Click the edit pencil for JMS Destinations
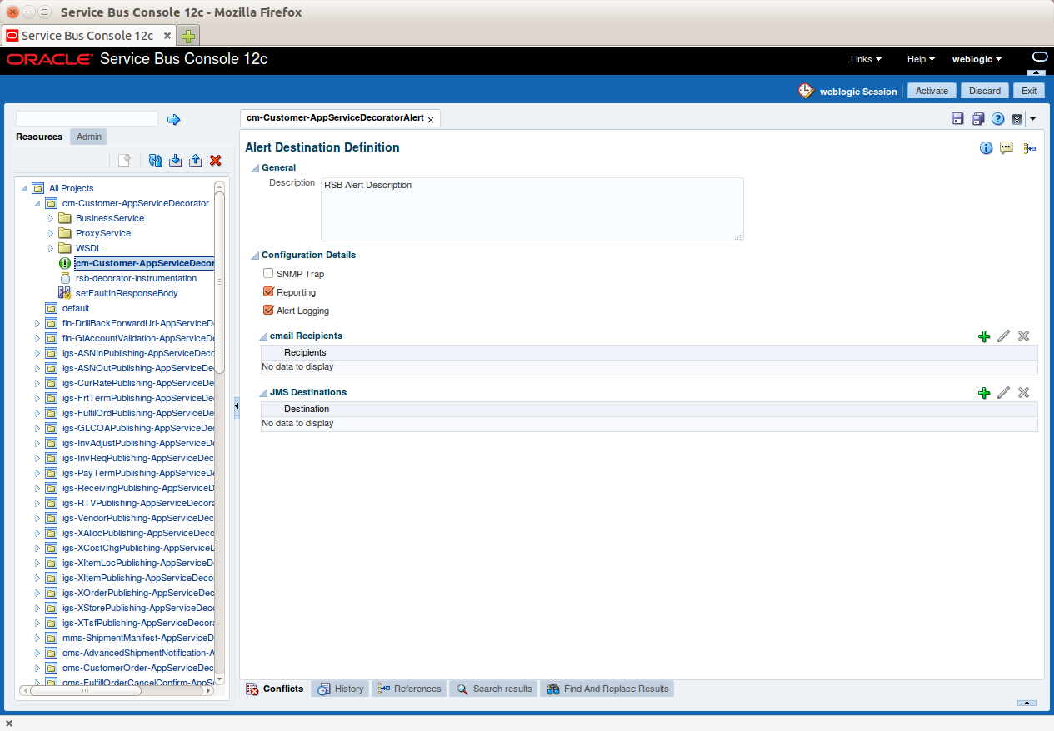The width and height of the screenshot is (1054, 731). pyautogui.click(x=1004, y=393)
